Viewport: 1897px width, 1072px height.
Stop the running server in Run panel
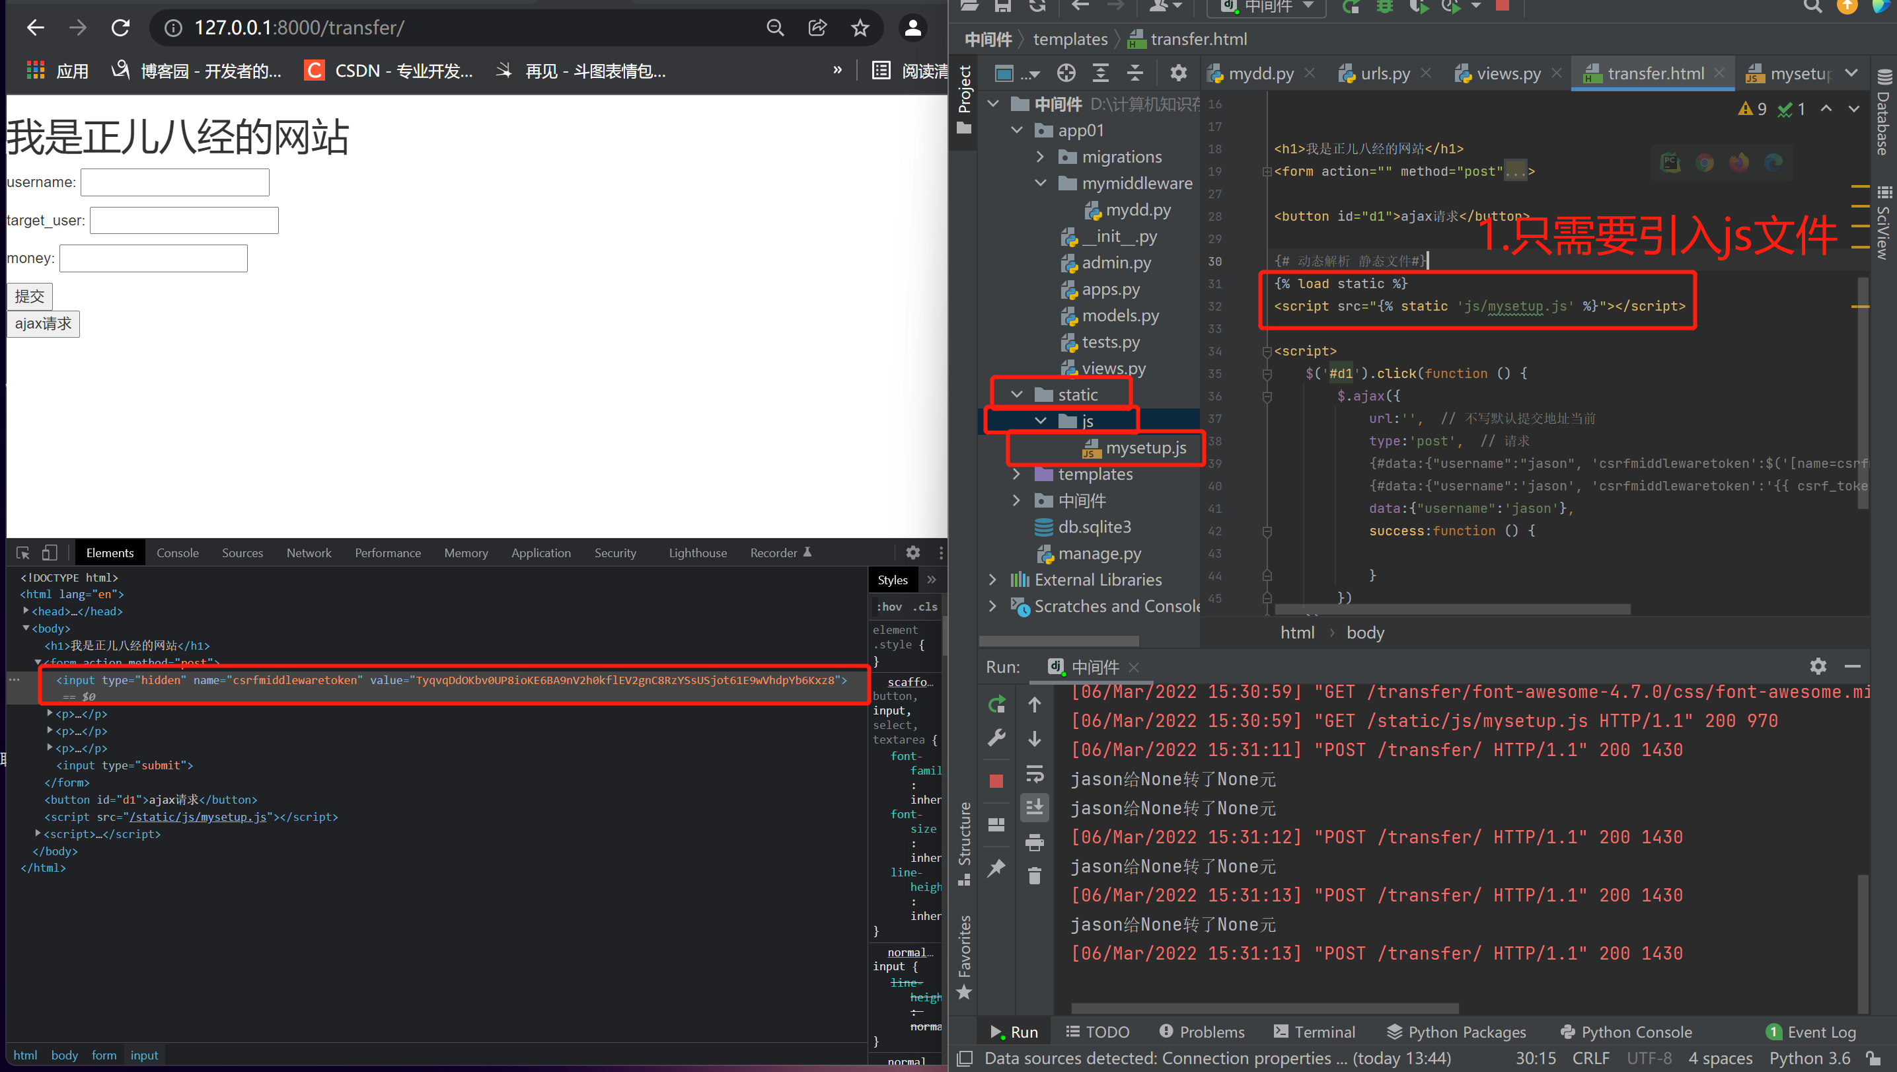pyautogui.click(x=996, y=781)
